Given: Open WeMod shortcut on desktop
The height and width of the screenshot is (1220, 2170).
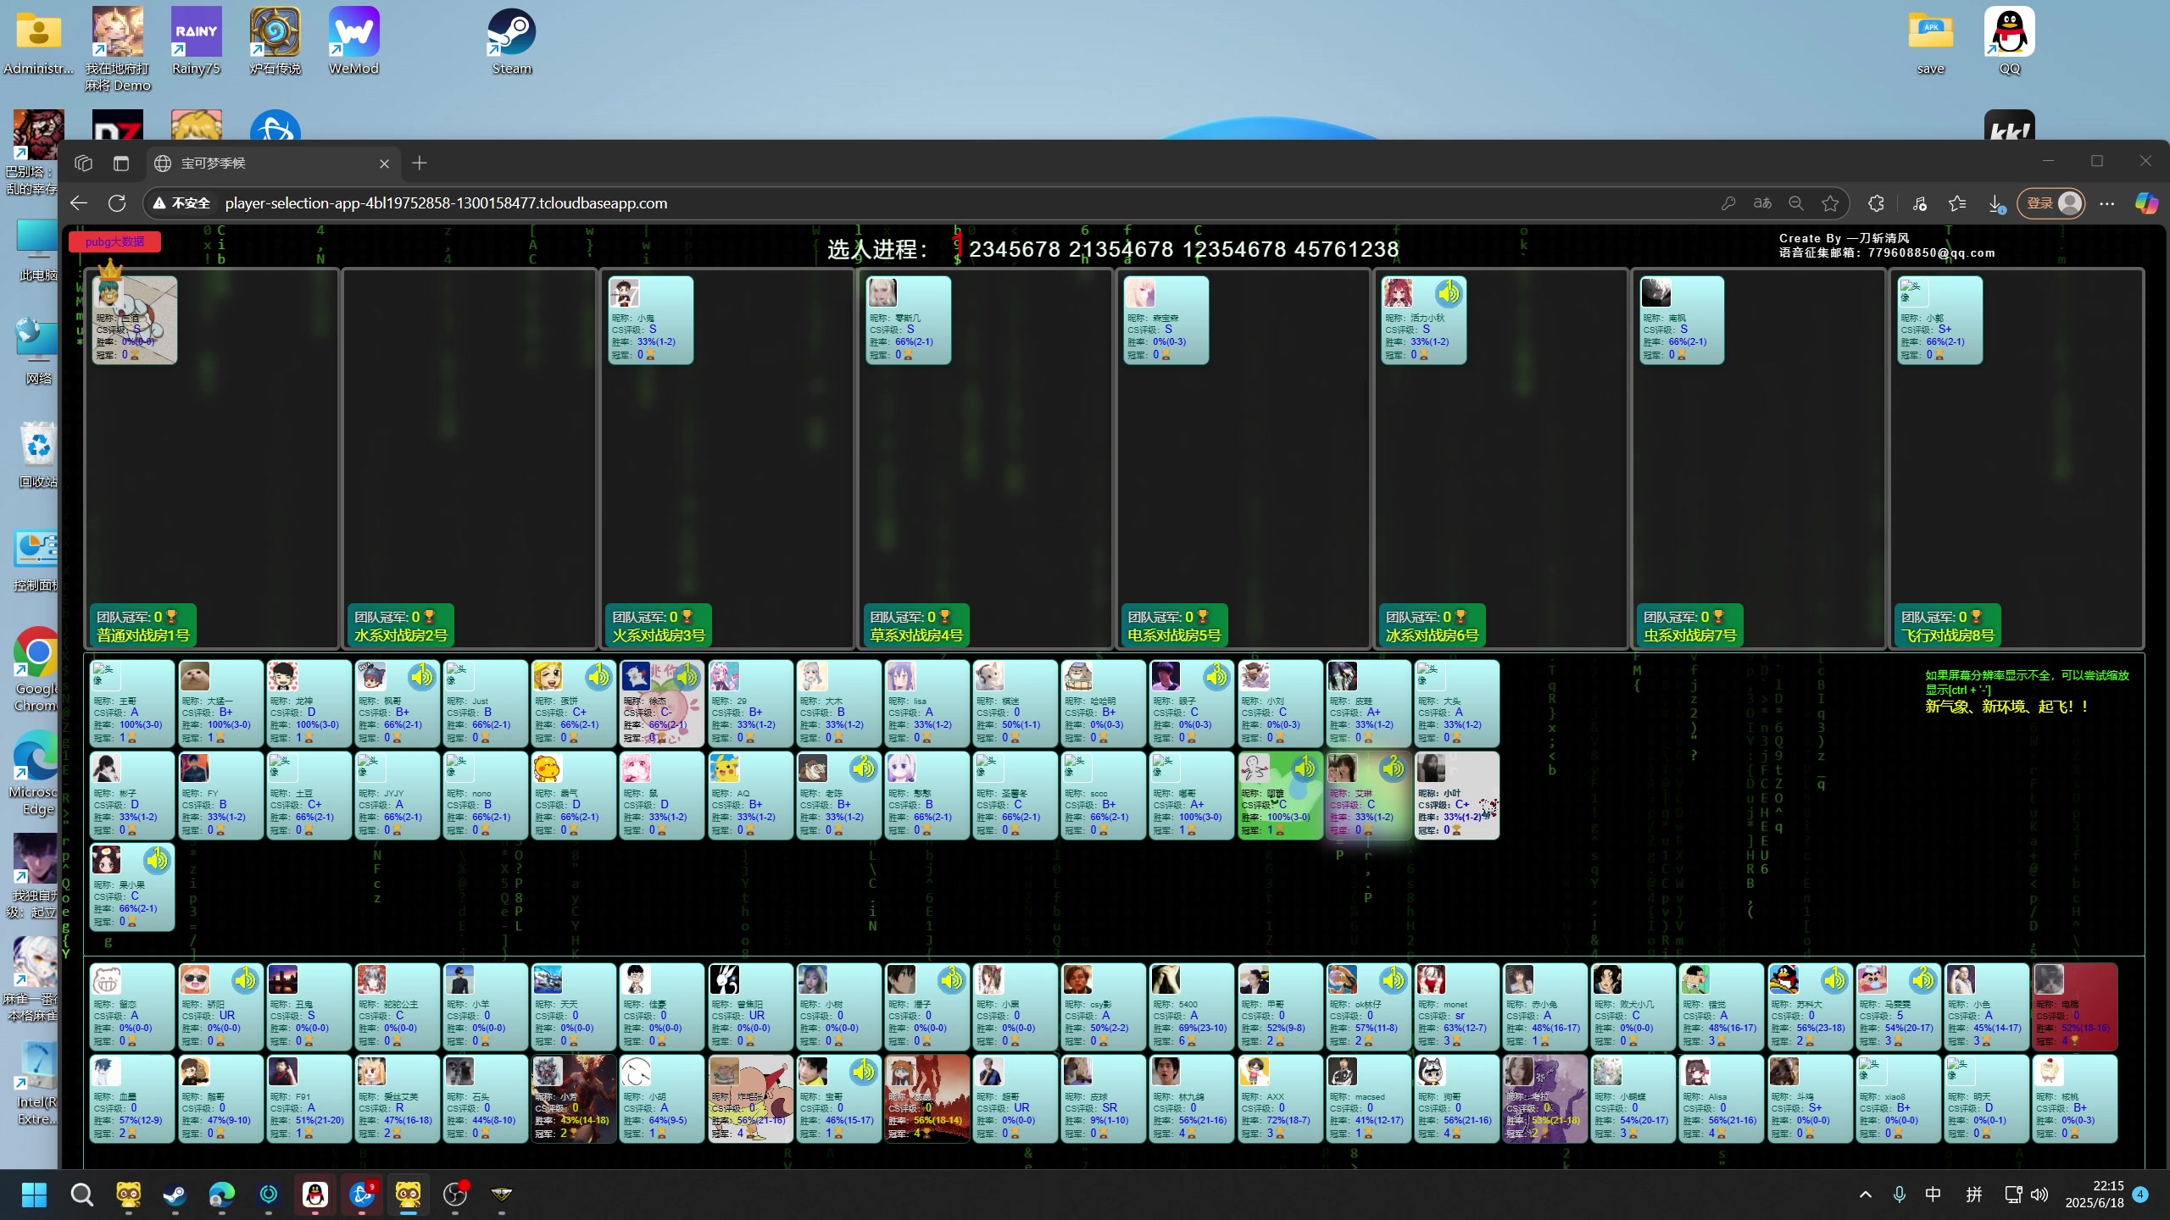Looking at the screenshot, I should pos(353,42).
